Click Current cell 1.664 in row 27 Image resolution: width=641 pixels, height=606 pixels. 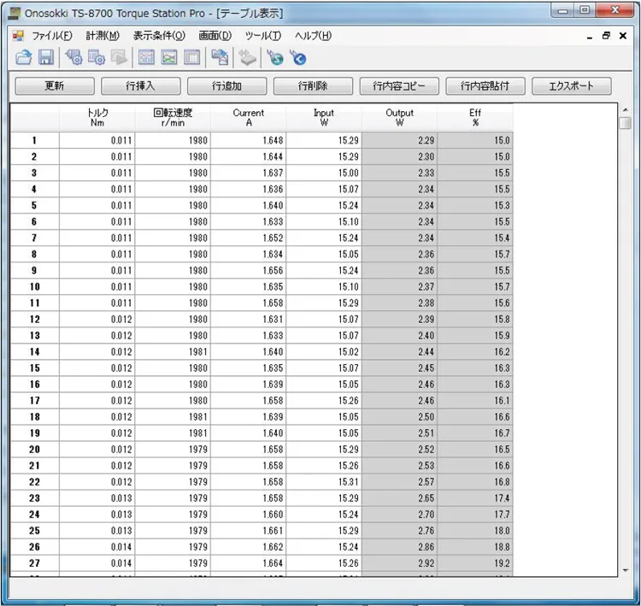pos(249,563)
